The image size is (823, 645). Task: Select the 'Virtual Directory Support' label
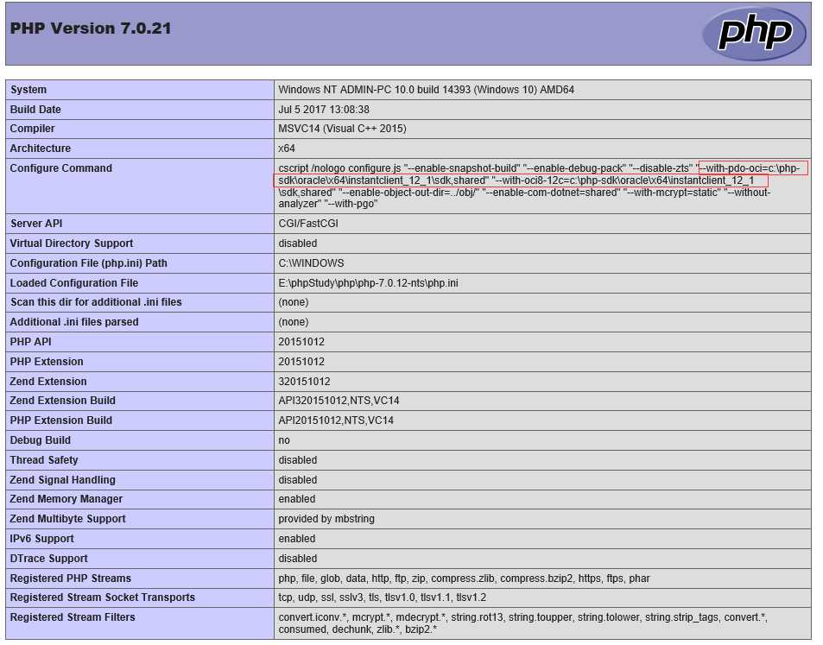point(72,243)
